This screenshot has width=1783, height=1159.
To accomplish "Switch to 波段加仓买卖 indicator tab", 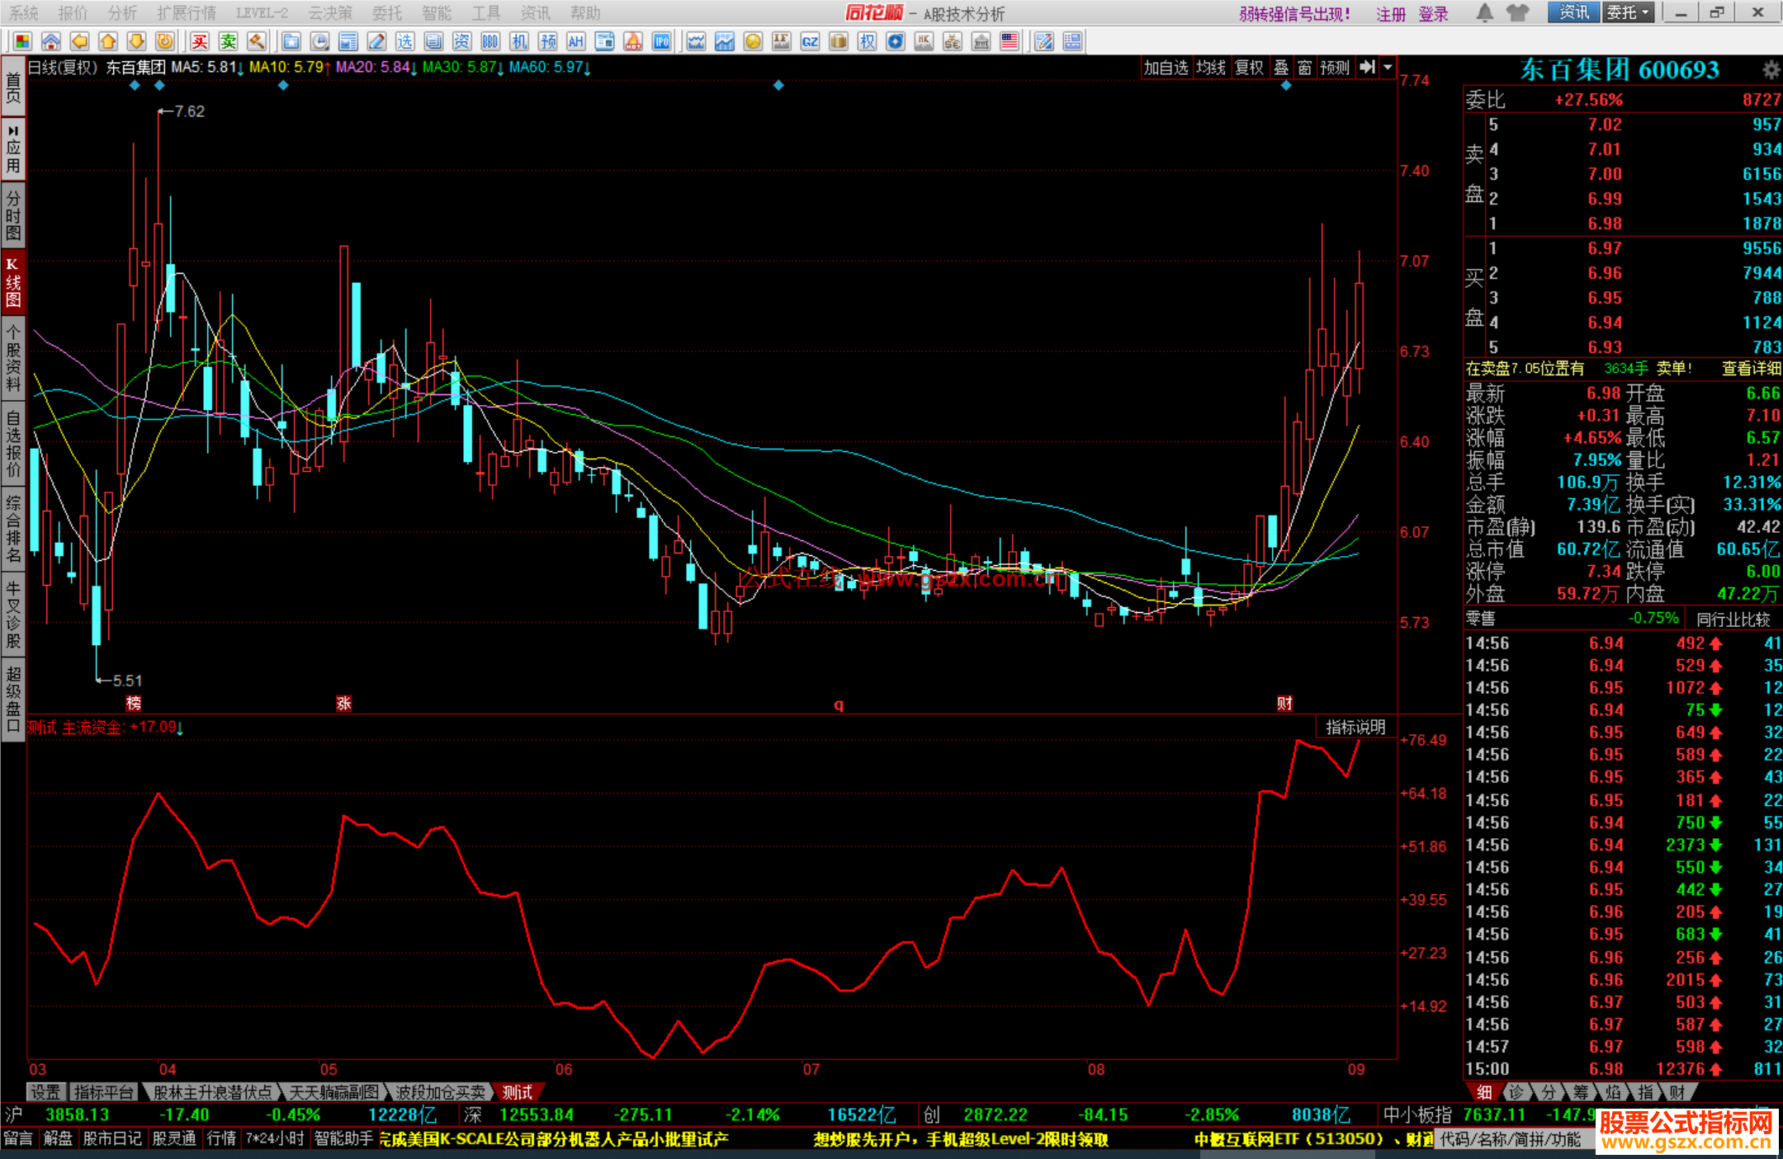I will pos(439,1092).
